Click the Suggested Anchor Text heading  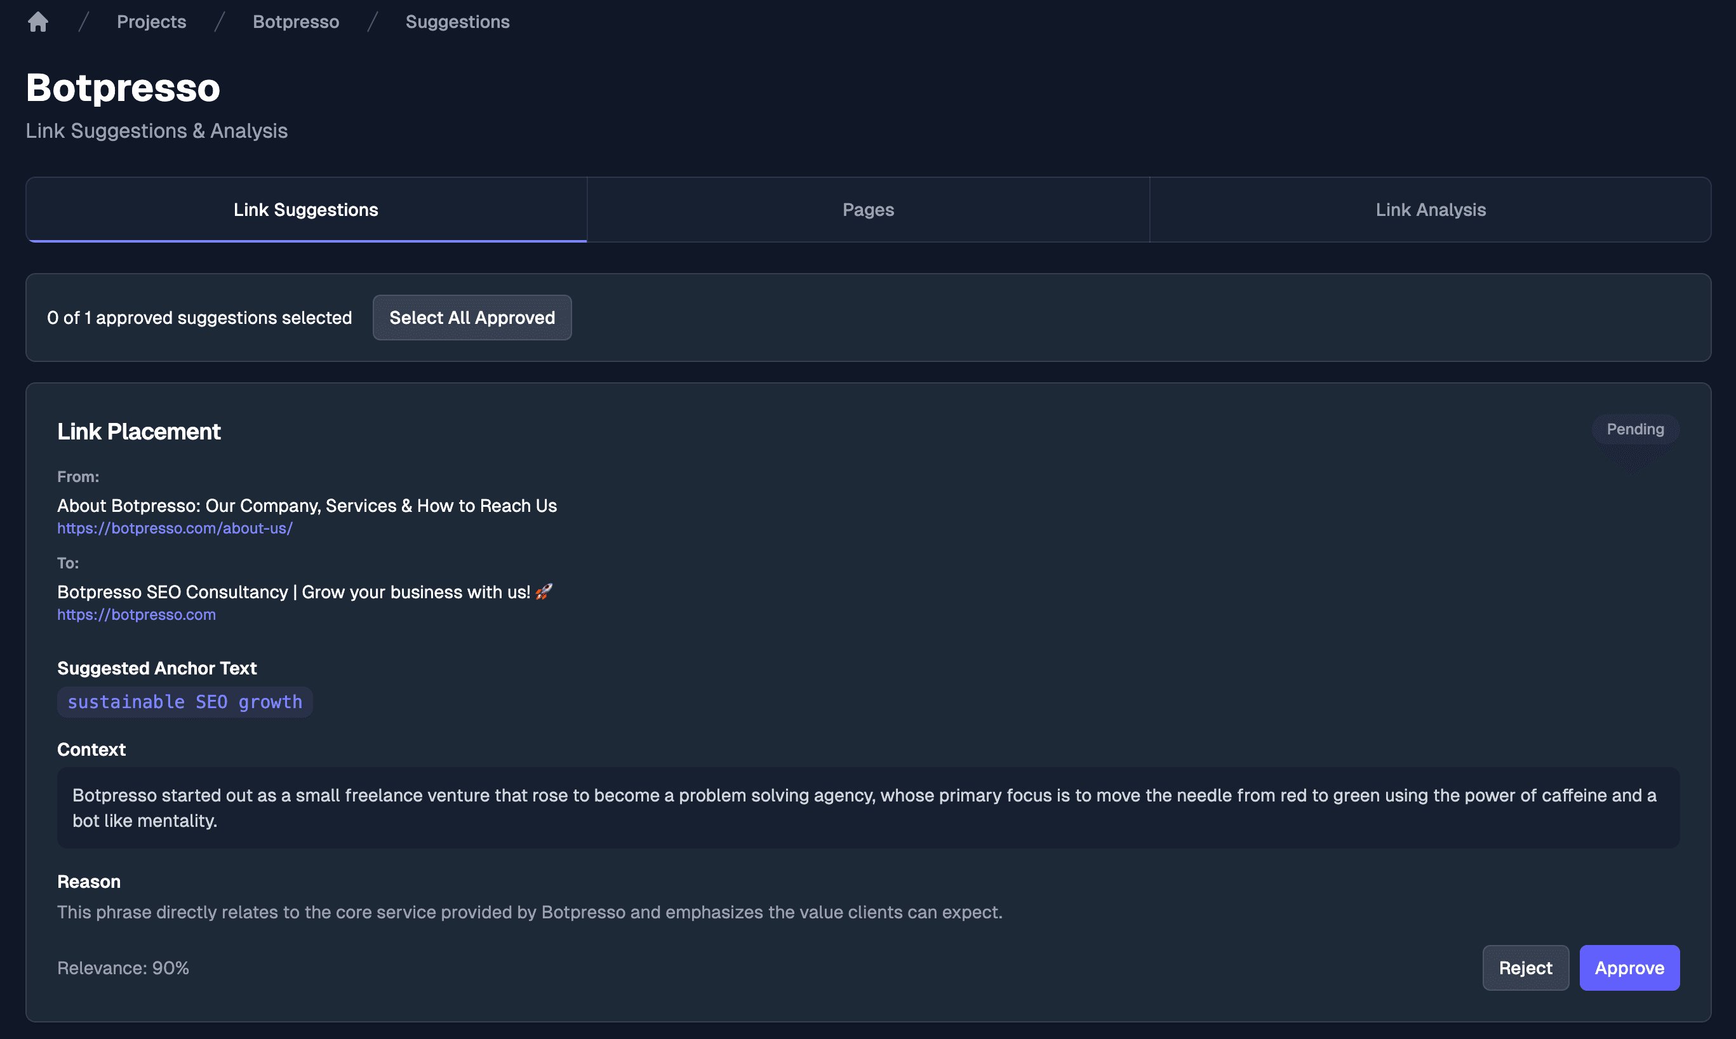click(157, 668)
